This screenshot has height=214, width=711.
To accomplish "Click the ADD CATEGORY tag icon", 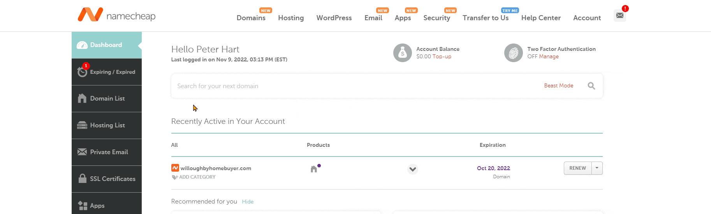I will (174, 177).
